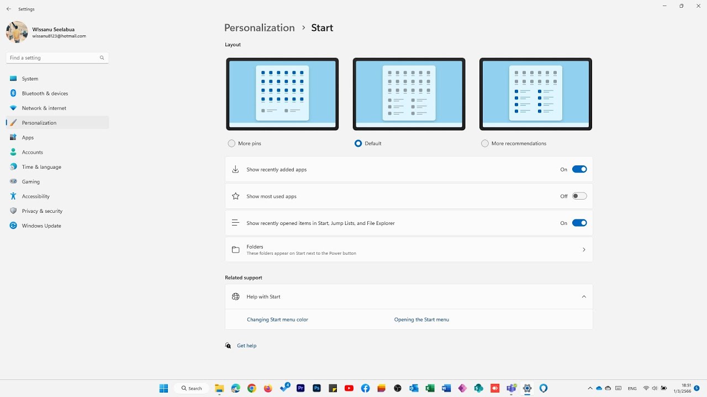The image size is (707, 397).
Task: Click the search magnifier in Find a setting
Action: [x=102, y=58]
